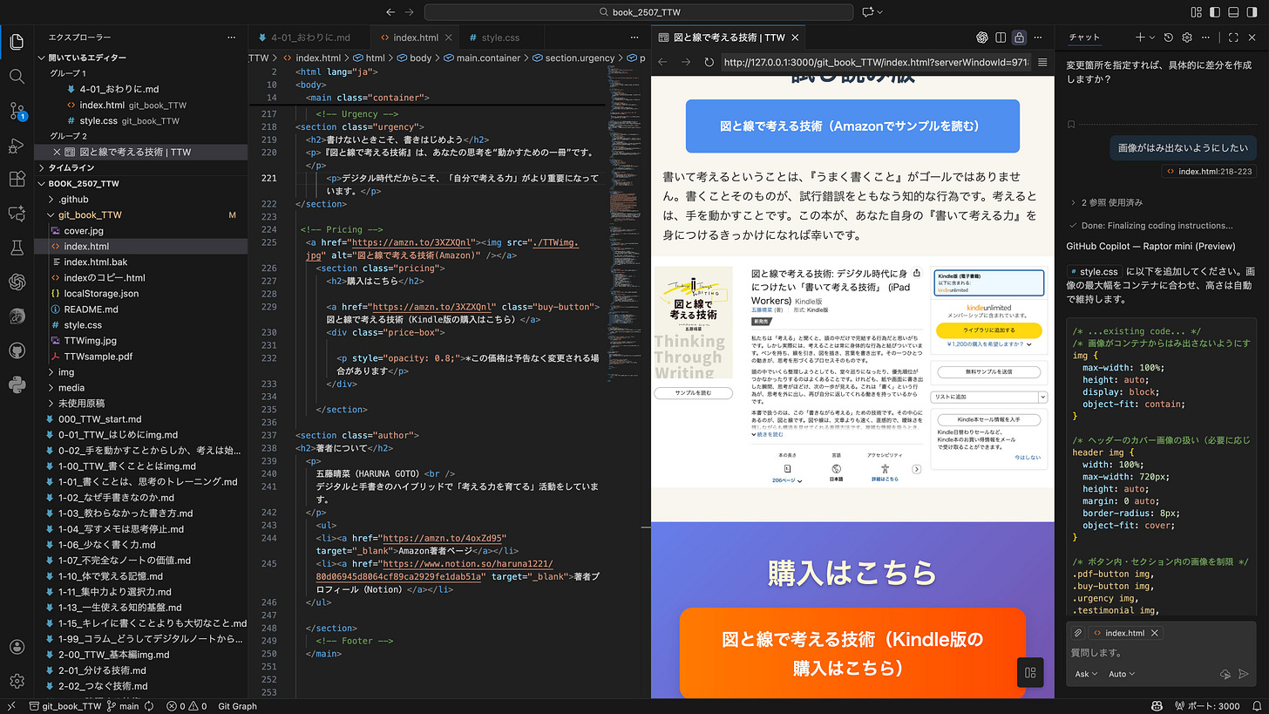Viewport: 1269px width, 714px height.
Task: Open the Testing flask view
Action: click(17, 248)
